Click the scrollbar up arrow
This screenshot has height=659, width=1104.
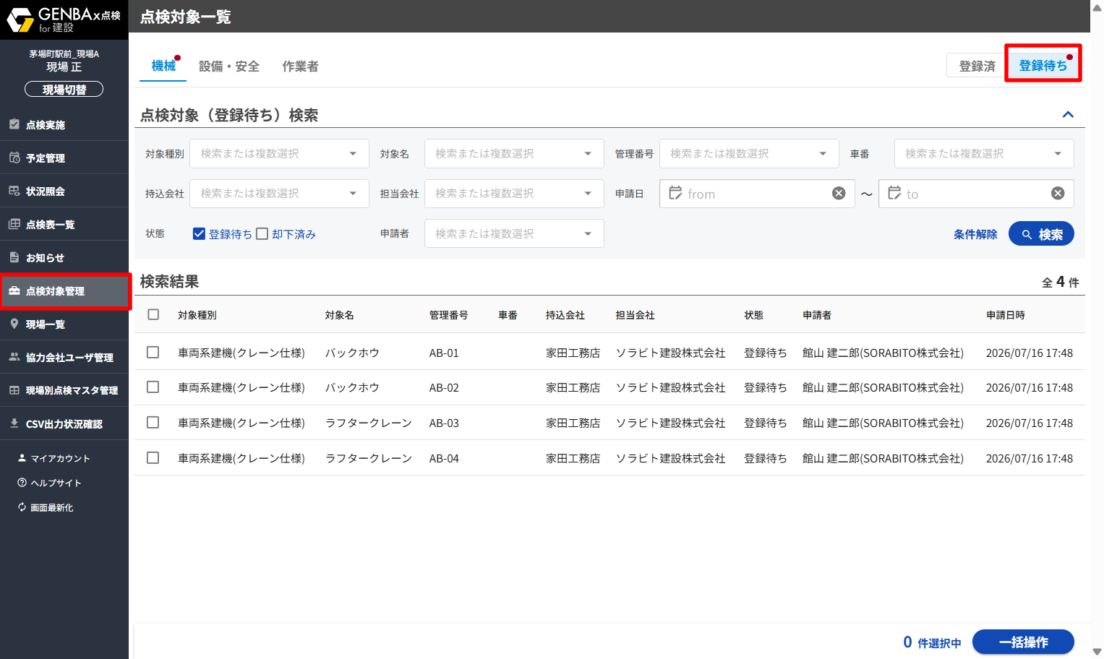tap(1097, 7)
